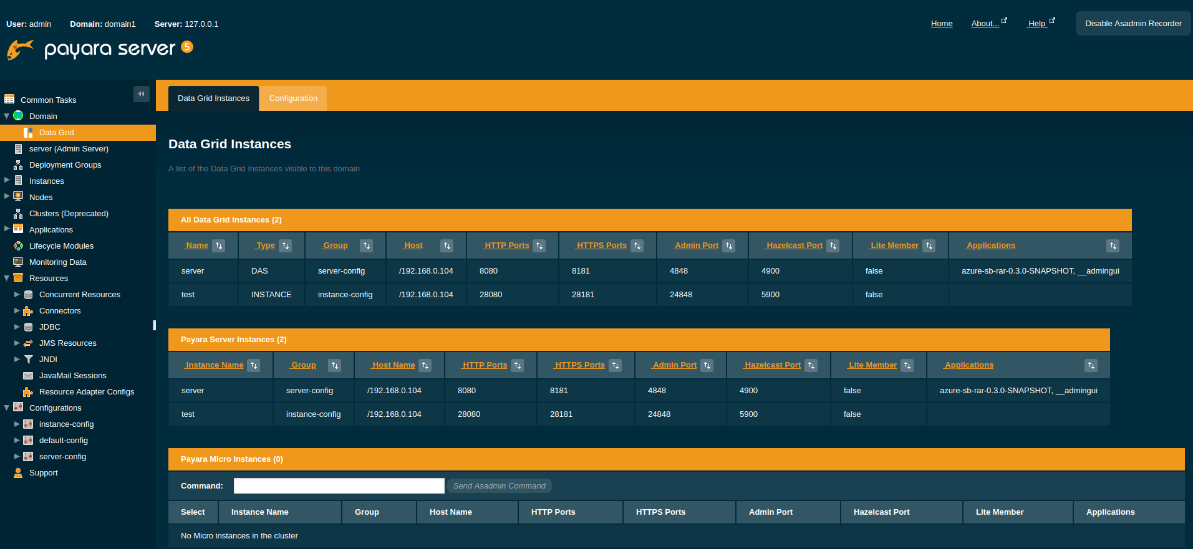Screen dimensions: 1193x549
Task: Sort by HTTPS Ports header in All Data Grid table
Action: [x=602, y=246]
